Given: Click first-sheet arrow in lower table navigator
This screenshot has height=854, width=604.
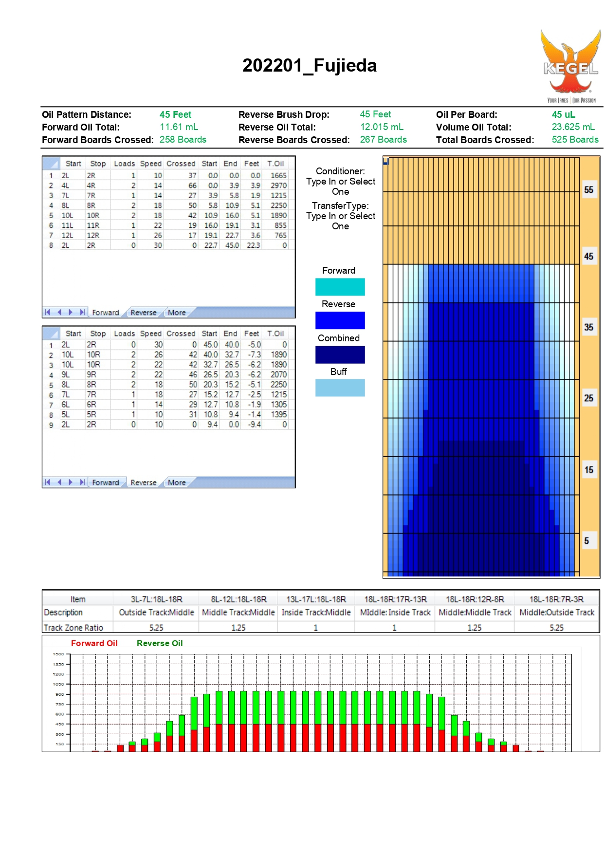Looking at the screenshot, I should [x=48, y=482].
